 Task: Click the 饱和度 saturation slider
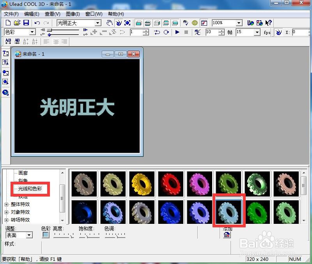coord(89,235)
